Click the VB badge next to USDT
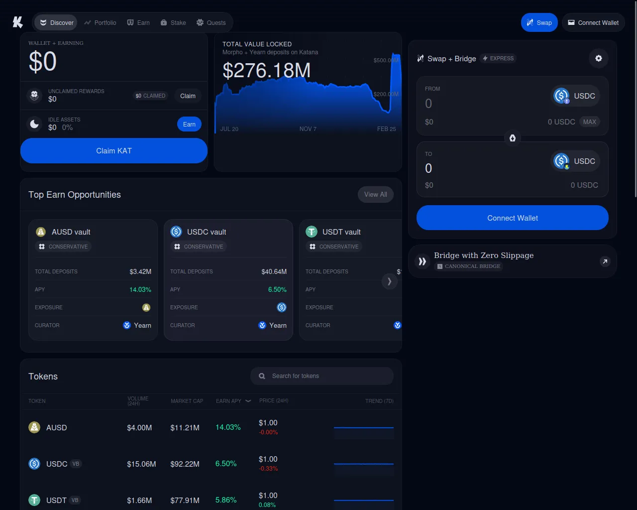 75,500
